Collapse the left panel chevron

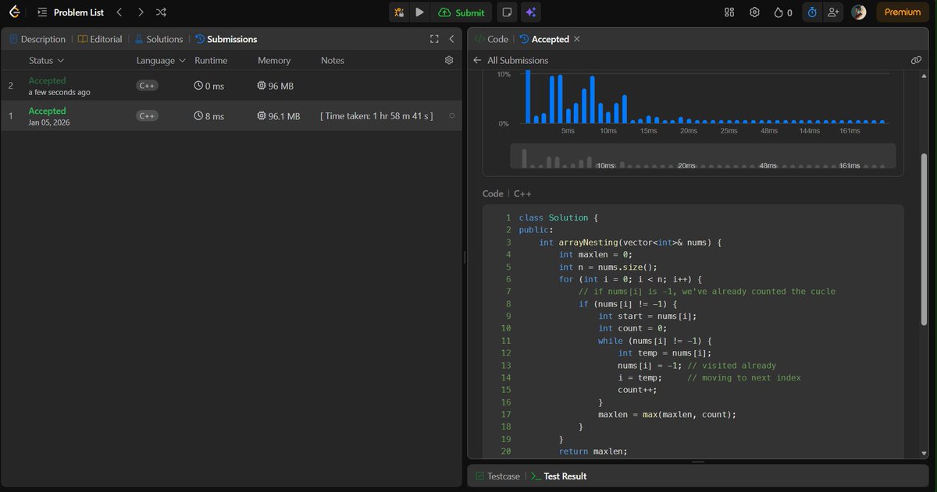451,39
